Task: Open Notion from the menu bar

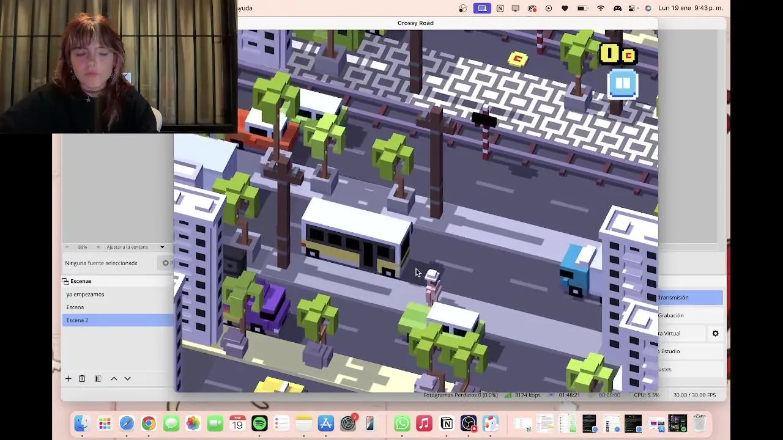Action: [x=500, y=8]
